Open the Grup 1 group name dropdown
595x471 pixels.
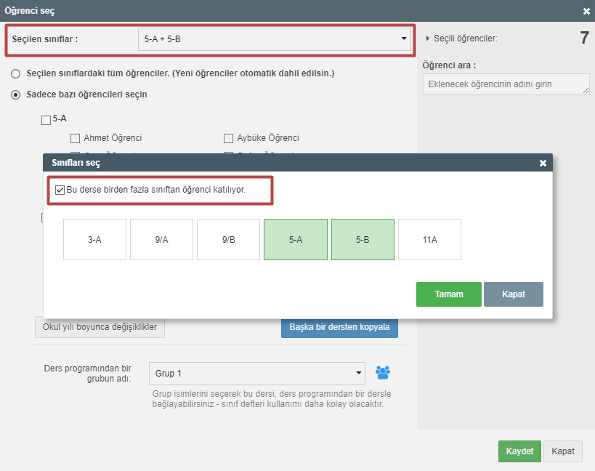click(256, 374)
